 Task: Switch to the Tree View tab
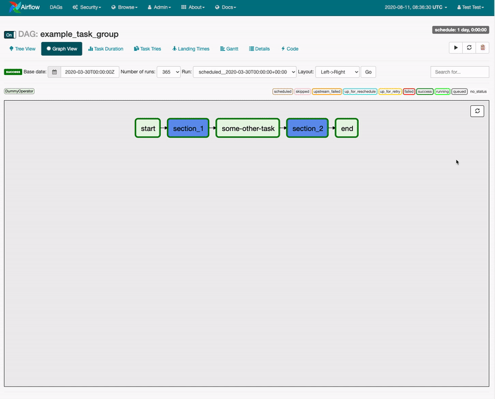(x=22, y=48)
